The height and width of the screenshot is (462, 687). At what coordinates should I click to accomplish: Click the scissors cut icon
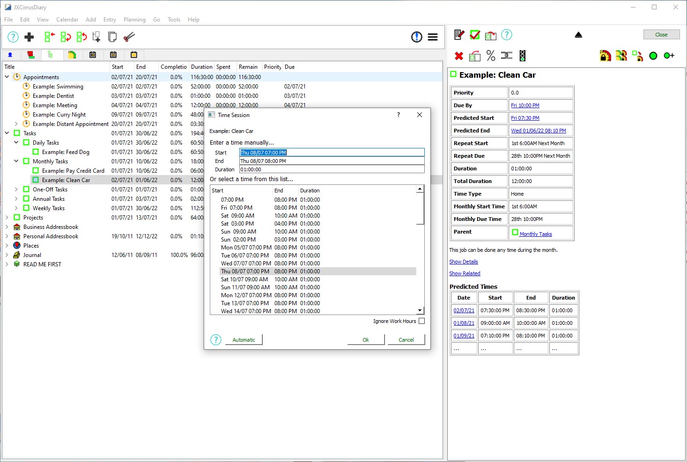(129, 37)
